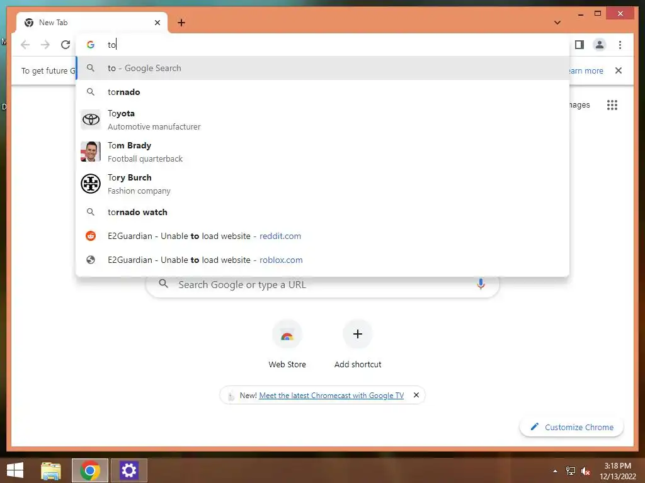The image size is (645, 483).
Task: Go back using the back arrow
Action: 25,45
